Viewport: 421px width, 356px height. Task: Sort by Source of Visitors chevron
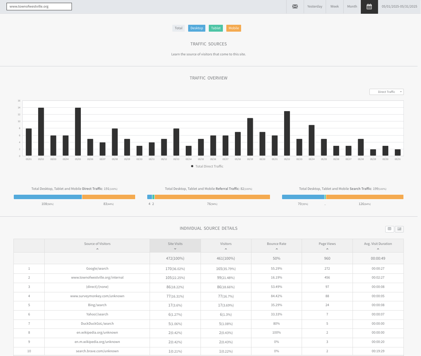(x=97, y=249)
